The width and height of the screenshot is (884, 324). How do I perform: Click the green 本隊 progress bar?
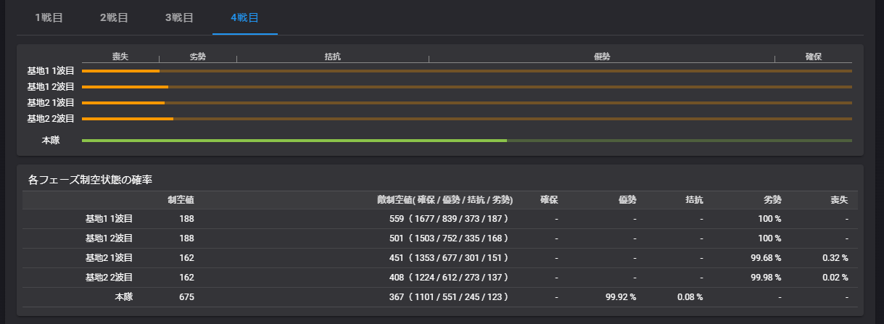pyautogui.click(x=294, y=141)
